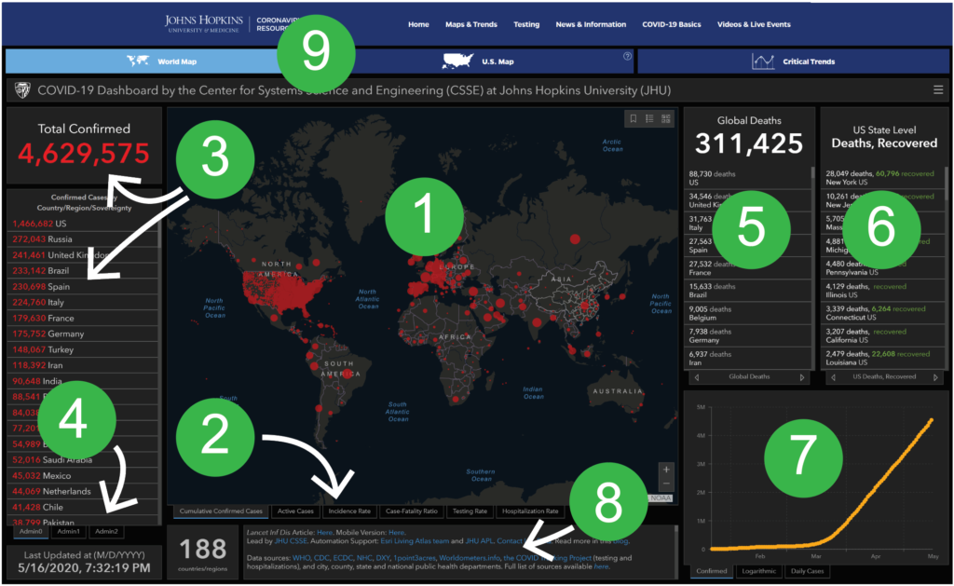Open the News & Information menu

click(x=591, y=24)
